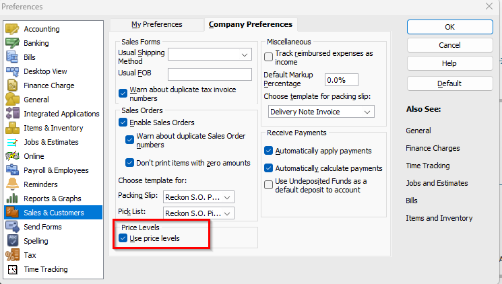Image resolution: width=502 pixels, height=284 pixels.
Task: Select the Reports & Graphs chart icon
Action: pos(12,199)
